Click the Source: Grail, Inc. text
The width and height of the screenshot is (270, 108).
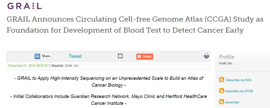[65, 66]
